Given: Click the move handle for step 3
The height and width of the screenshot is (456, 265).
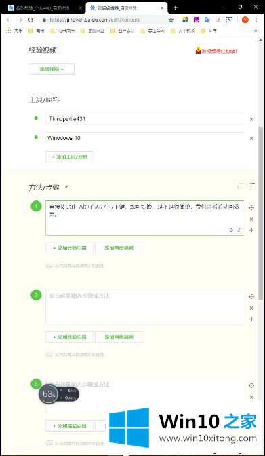Looking at the screenshot, I should click(x=251, y=385).
